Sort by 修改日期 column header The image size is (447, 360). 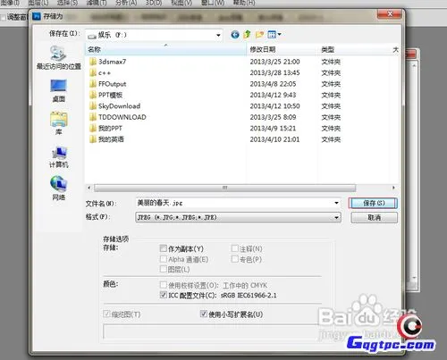282,49
